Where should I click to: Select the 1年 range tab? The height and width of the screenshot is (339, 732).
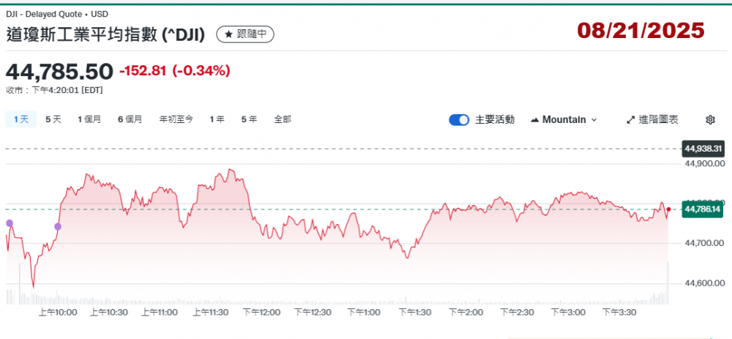217,119
